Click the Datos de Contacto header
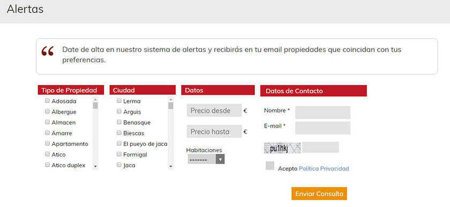Viewport: 450px width, 207px height. click(x=313, y=91)
